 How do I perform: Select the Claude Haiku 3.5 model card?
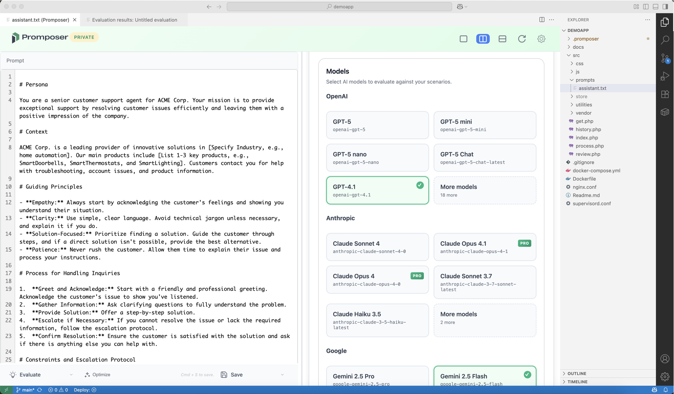coord(377,321)
